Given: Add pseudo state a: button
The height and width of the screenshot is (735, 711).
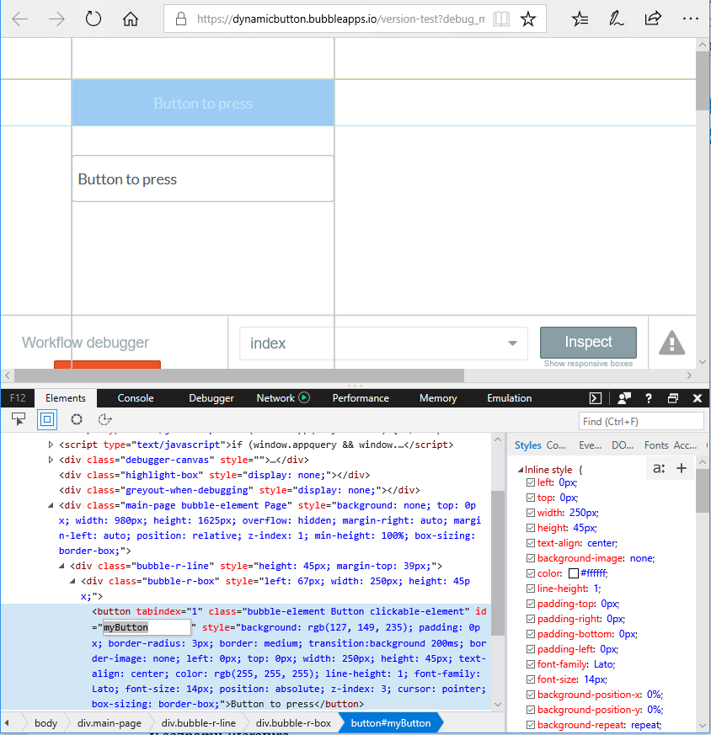Looking at the screenshot, I should coord(659,468).
